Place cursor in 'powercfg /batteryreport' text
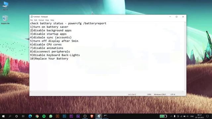The image size is (212, 119). tap(87, 23)
